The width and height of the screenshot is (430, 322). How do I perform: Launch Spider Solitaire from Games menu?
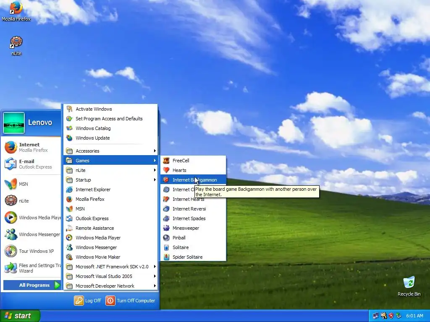(x=193, y=257)
